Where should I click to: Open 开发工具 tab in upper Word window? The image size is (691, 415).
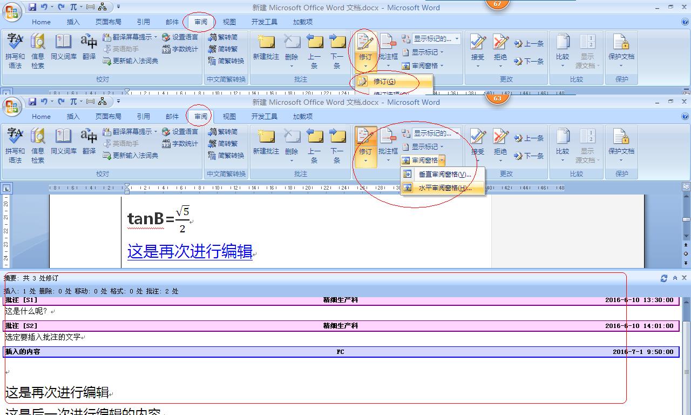[265, 22]
